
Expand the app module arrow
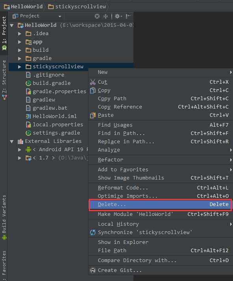click(x=20, y=42)
